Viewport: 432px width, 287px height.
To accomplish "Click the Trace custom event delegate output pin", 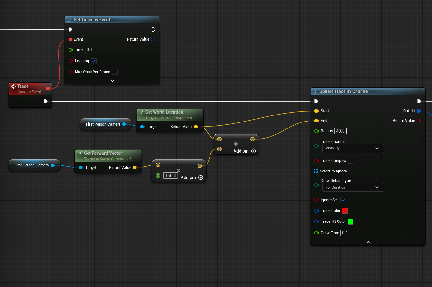I will [48, 89].
